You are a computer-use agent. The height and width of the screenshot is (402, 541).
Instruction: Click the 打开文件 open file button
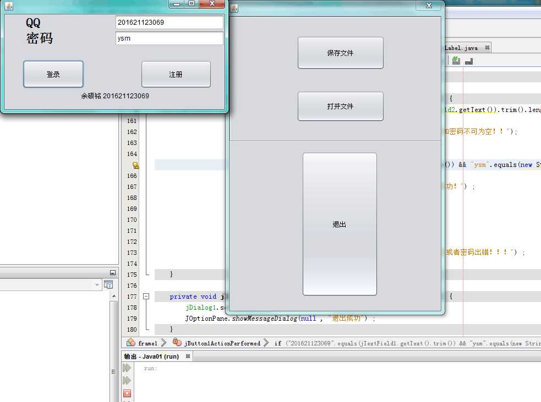(341, 106)
